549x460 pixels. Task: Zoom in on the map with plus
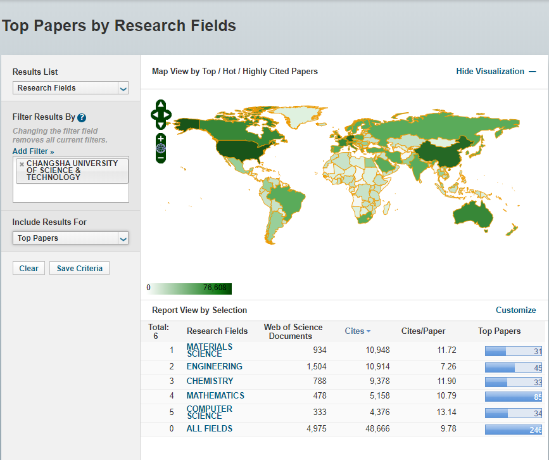click(x=161, y=139)
